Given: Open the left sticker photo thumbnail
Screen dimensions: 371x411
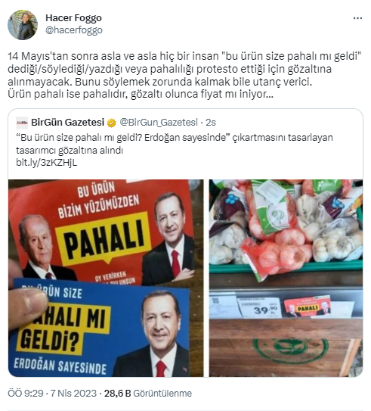Looking at the screenshot, I should [x=106, y=278].
